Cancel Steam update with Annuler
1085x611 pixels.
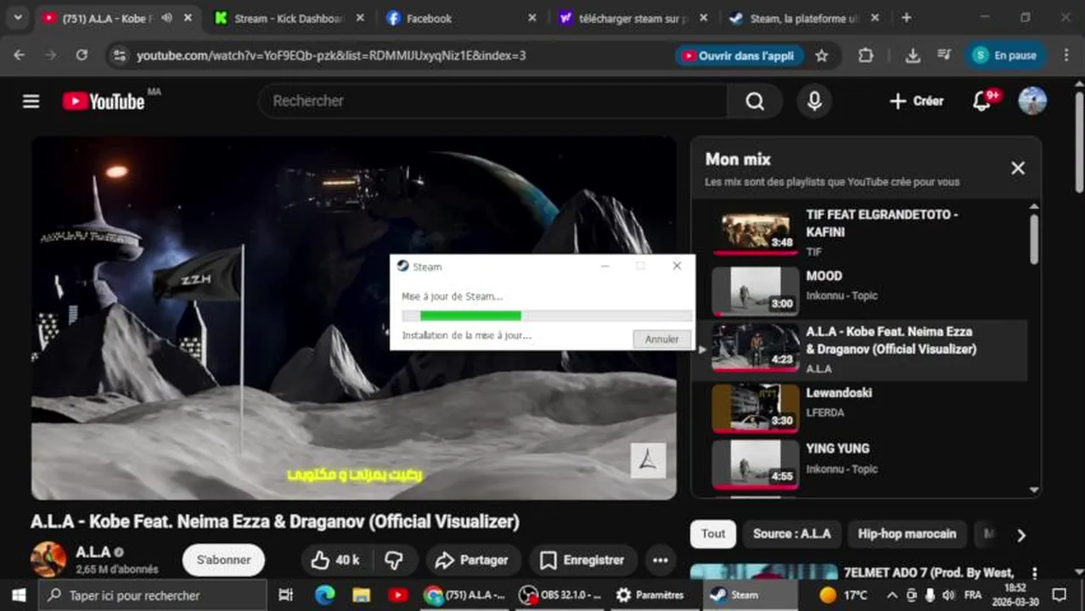(x=661, y=339)
